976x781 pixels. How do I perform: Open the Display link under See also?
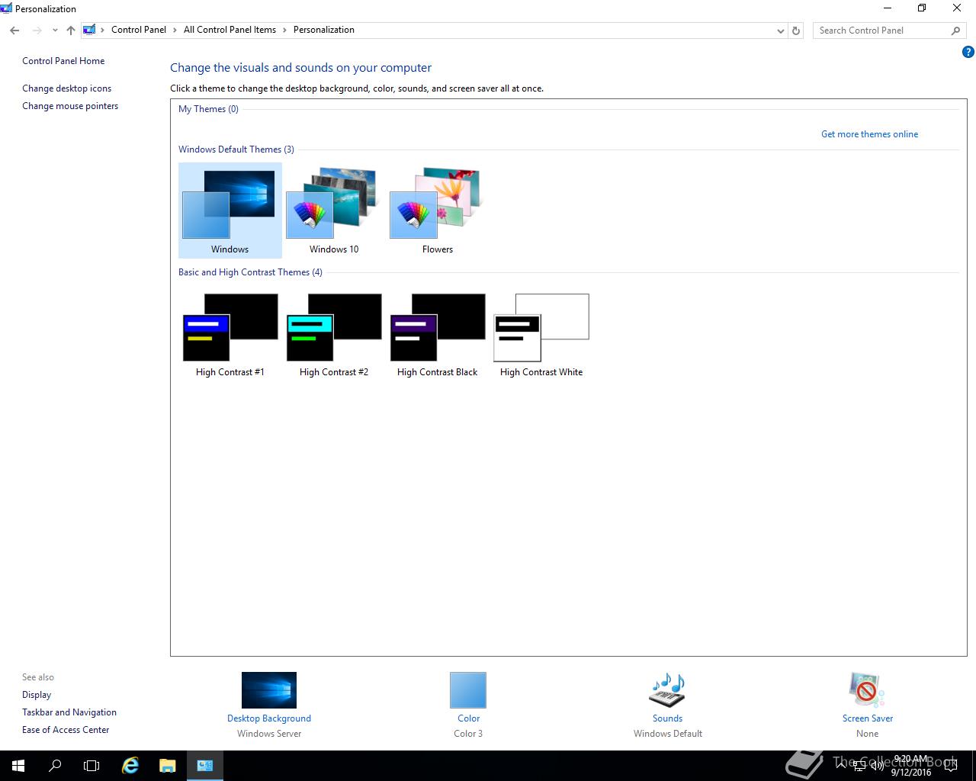[x=37, y=695]
